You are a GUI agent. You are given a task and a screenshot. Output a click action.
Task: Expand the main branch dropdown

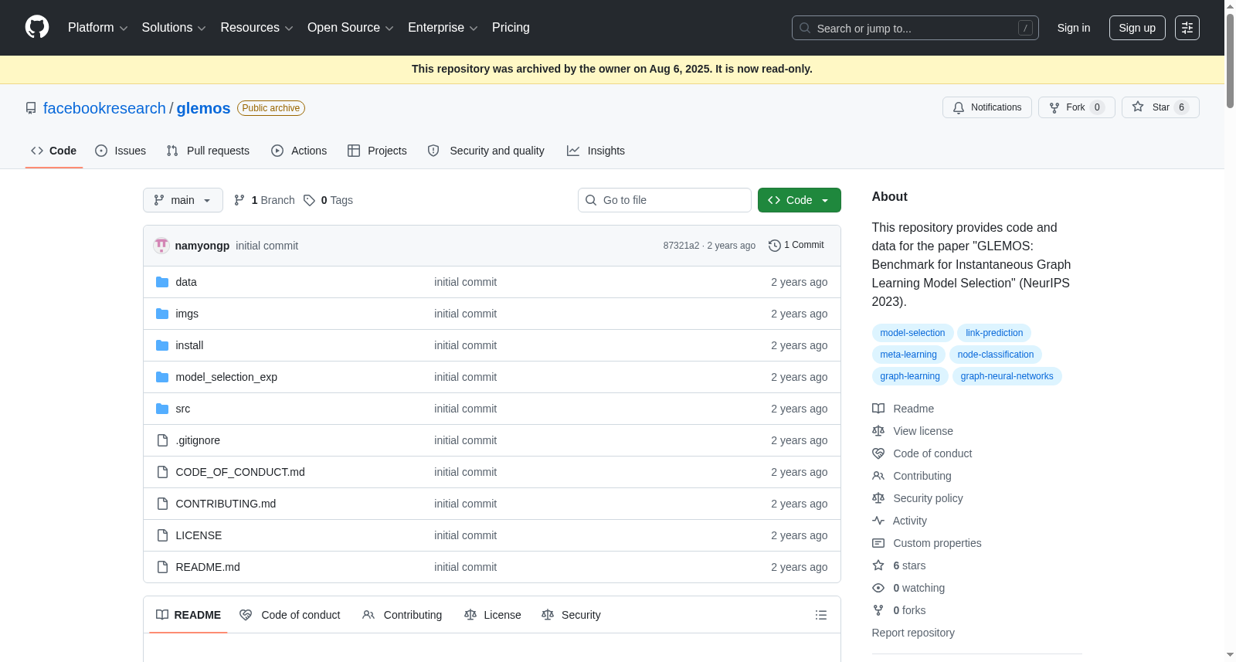183,200
